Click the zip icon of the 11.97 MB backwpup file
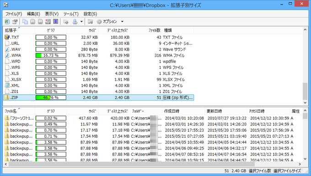Viewport: 311px width, 176px height. [7, 124]
